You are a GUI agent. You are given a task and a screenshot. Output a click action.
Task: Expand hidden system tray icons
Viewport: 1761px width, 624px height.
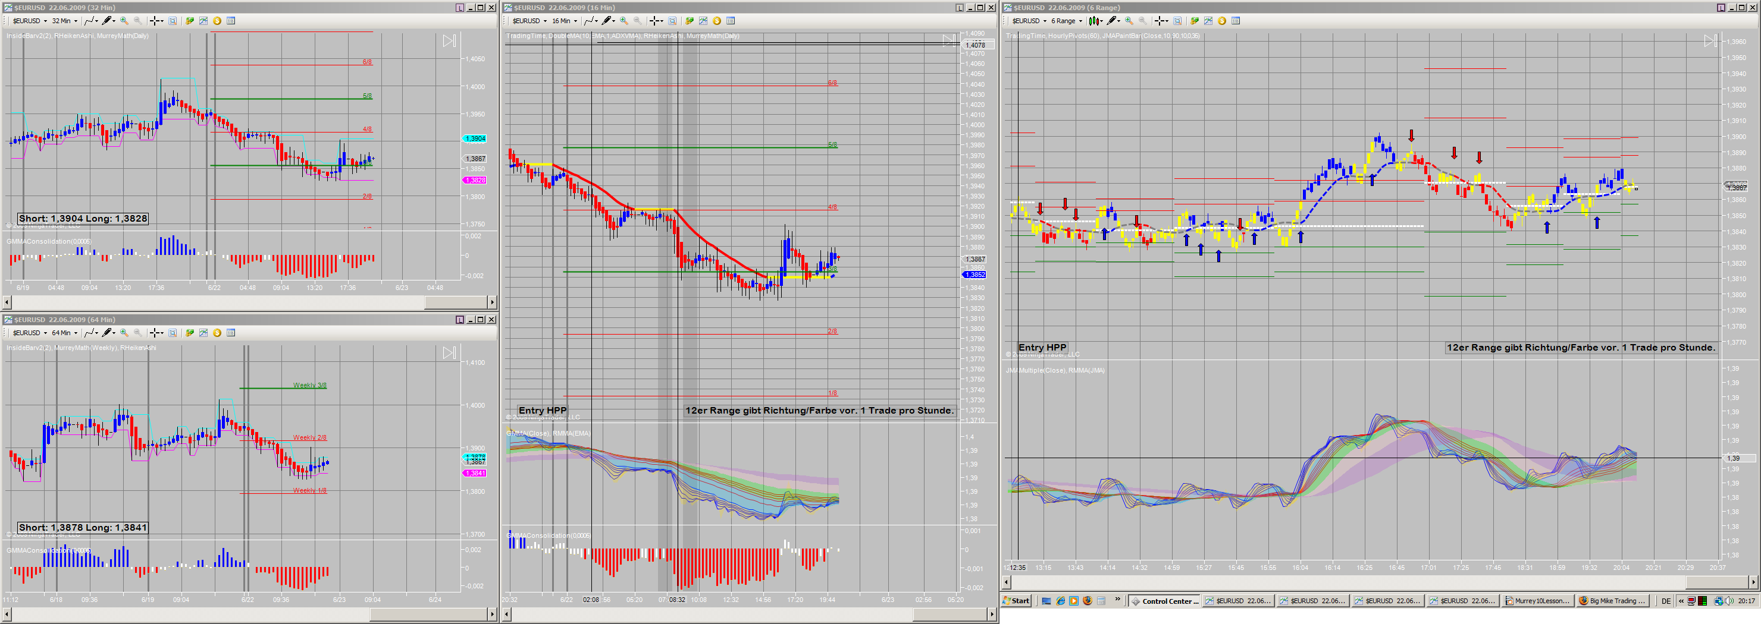coord(1681,601)
